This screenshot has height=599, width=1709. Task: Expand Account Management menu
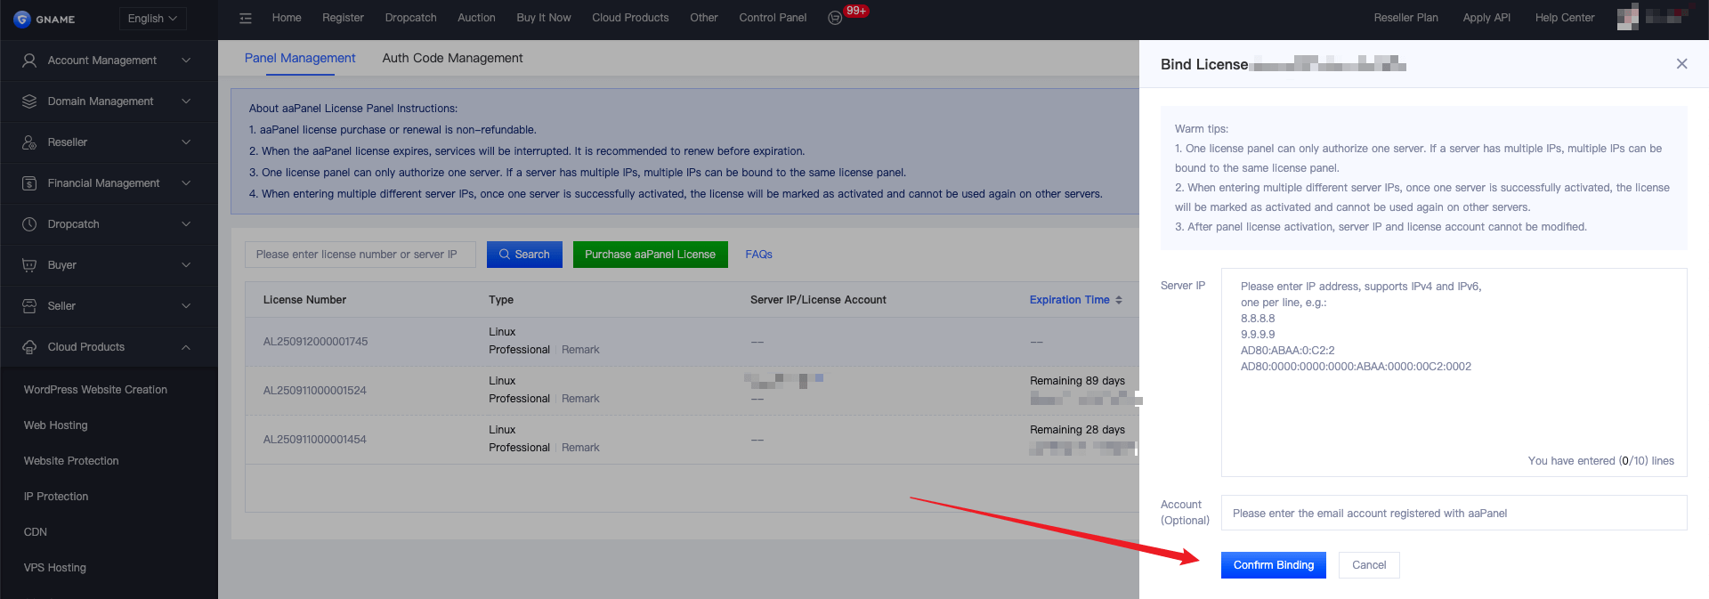pyautogui.click(x=186, y=61)
